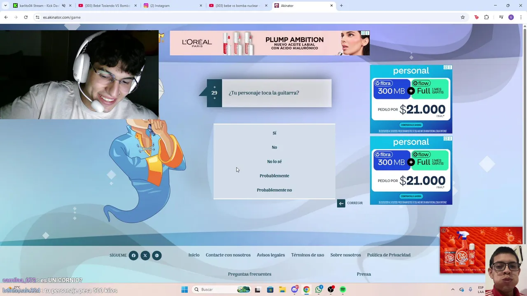Open Microsoft Store from taskbar
The height and width of the screenshot is (296, 527).
[270, 289]
